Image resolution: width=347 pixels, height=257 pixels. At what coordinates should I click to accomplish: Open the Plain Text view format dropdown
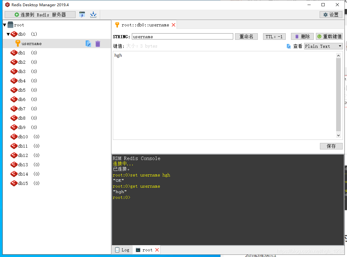click(x=323, y=46)
